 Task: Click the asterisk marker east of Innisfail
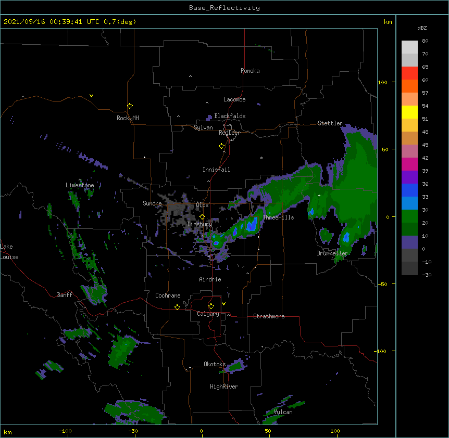(261, 158)
